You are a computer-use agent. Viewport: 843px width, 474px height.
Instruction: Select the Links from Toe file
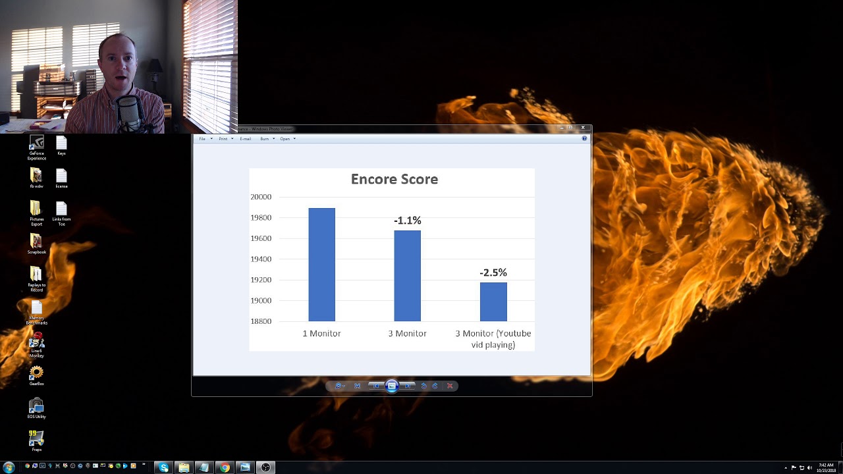(61, 214)
